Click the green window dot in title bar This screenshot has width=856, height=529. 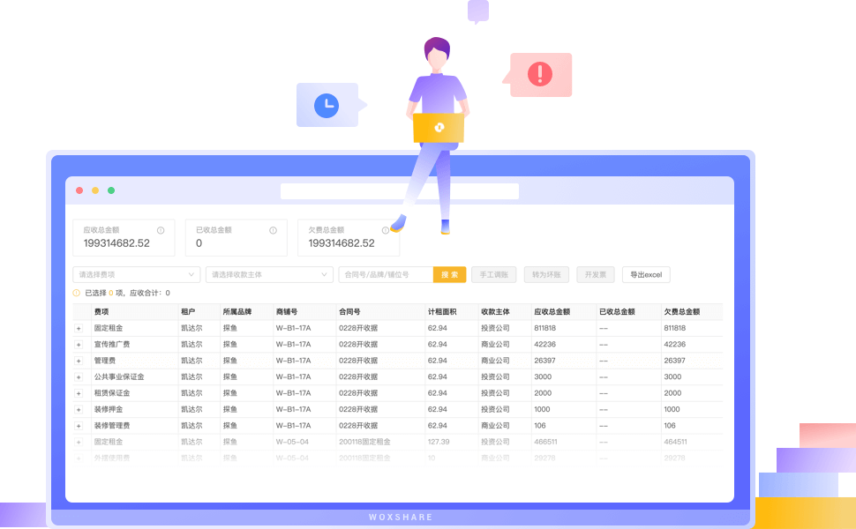click(111, 190)
